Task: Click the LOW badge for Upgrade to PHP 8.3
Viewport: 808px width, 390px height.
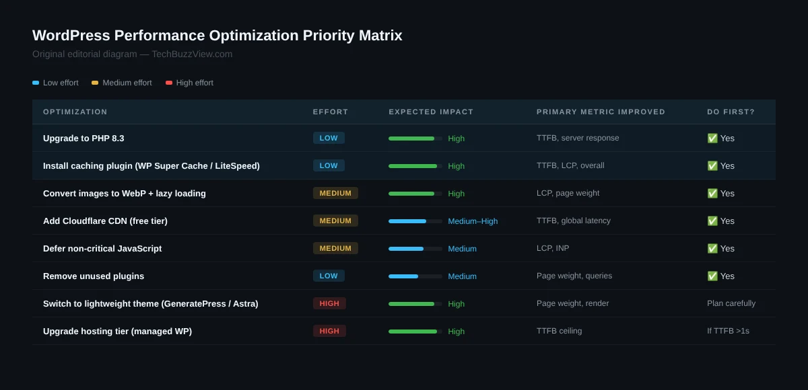Action: pos(329,138)
